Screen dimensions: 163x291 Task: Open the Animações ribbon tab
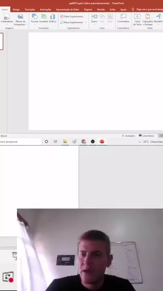point(46,10)
